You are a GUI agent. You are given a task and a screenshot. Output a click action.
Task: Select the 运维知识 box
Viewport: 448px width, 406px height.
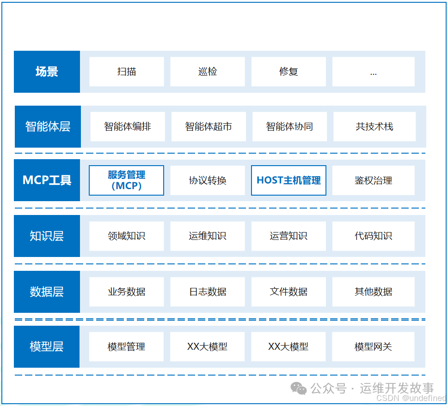(208, 236)
